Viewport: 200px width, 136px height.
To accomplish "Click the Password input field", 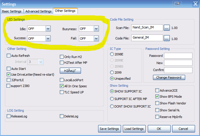I will click(178, 56).
